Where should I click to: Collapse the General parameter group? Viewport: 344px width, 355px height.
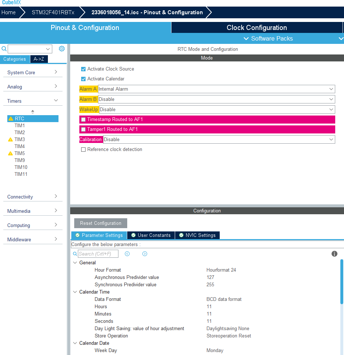pyautogui.click(x=75, y=263)
